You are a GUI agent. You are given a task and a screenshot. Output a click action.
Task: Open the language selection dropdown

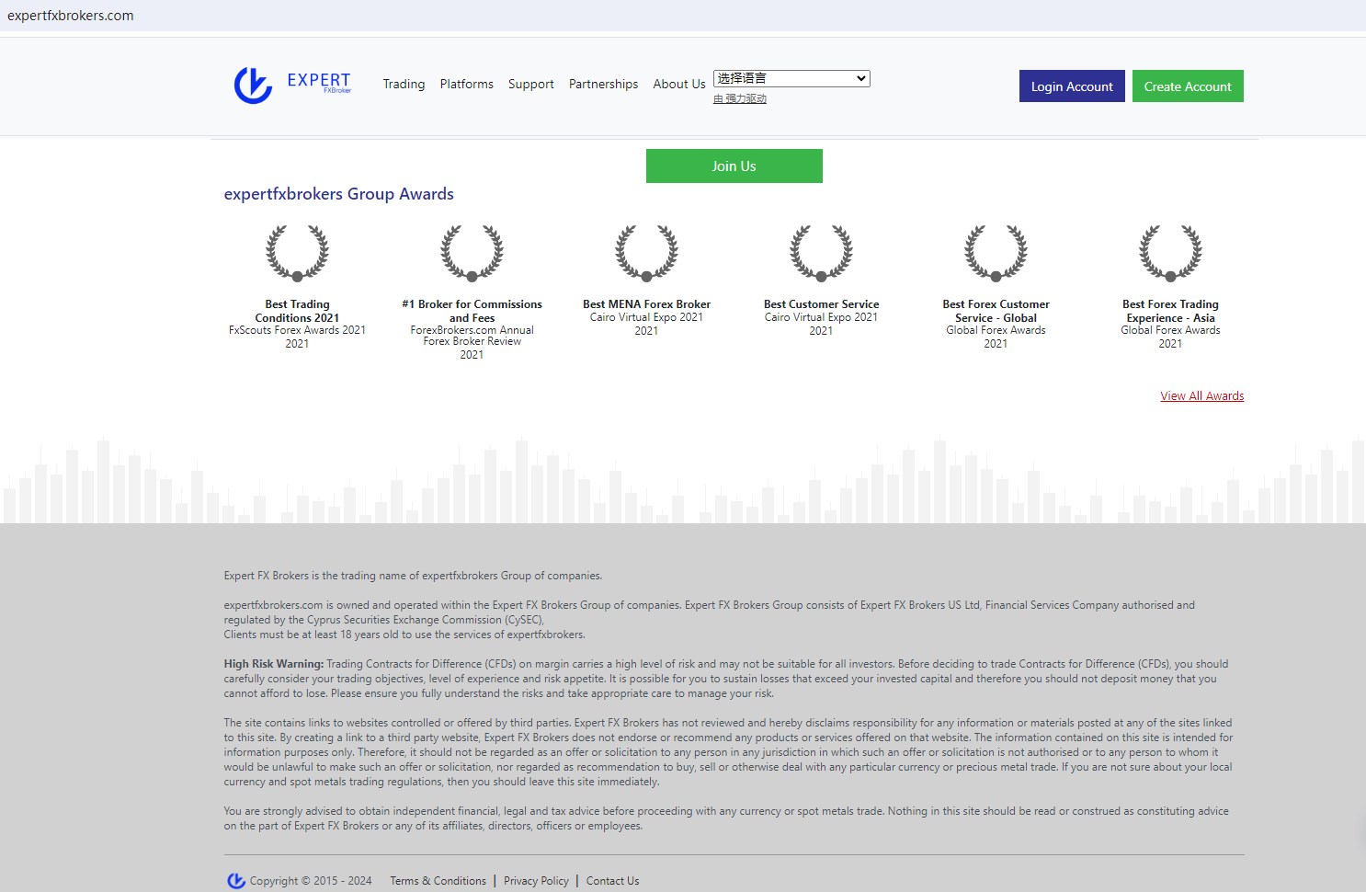point(791,78)
